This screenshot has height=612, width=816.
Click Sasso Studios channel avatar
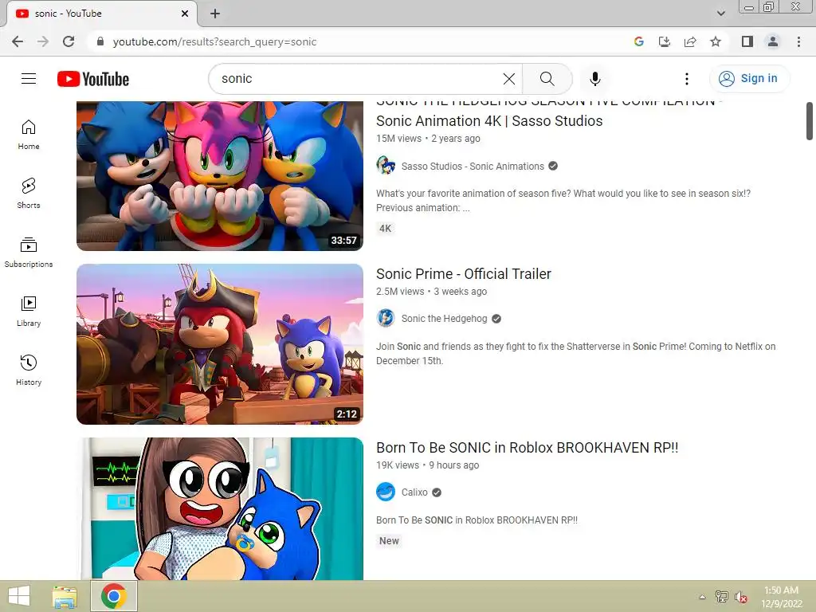(x=386, y=166)
